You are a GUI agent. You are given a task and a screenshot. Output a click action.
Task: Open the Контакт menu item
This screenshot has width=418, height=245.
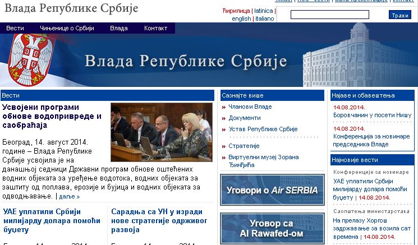tap(155, 28)
